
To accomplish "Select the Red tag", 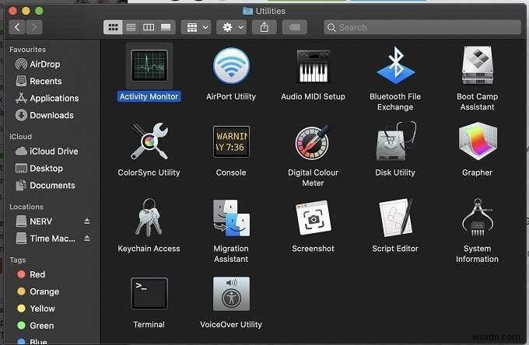I will (x=52, y=274).
